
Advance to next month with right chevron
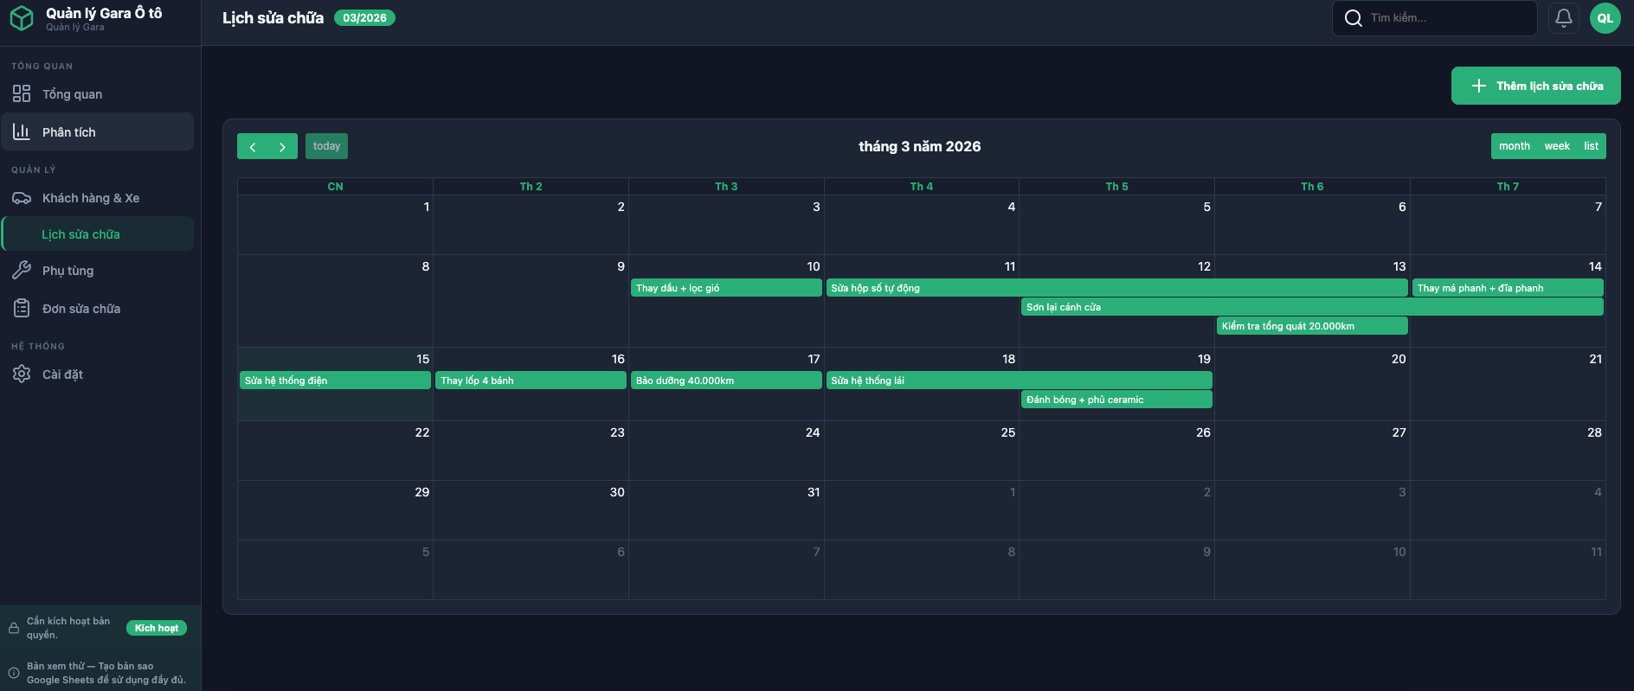click(x=282, y=147)
